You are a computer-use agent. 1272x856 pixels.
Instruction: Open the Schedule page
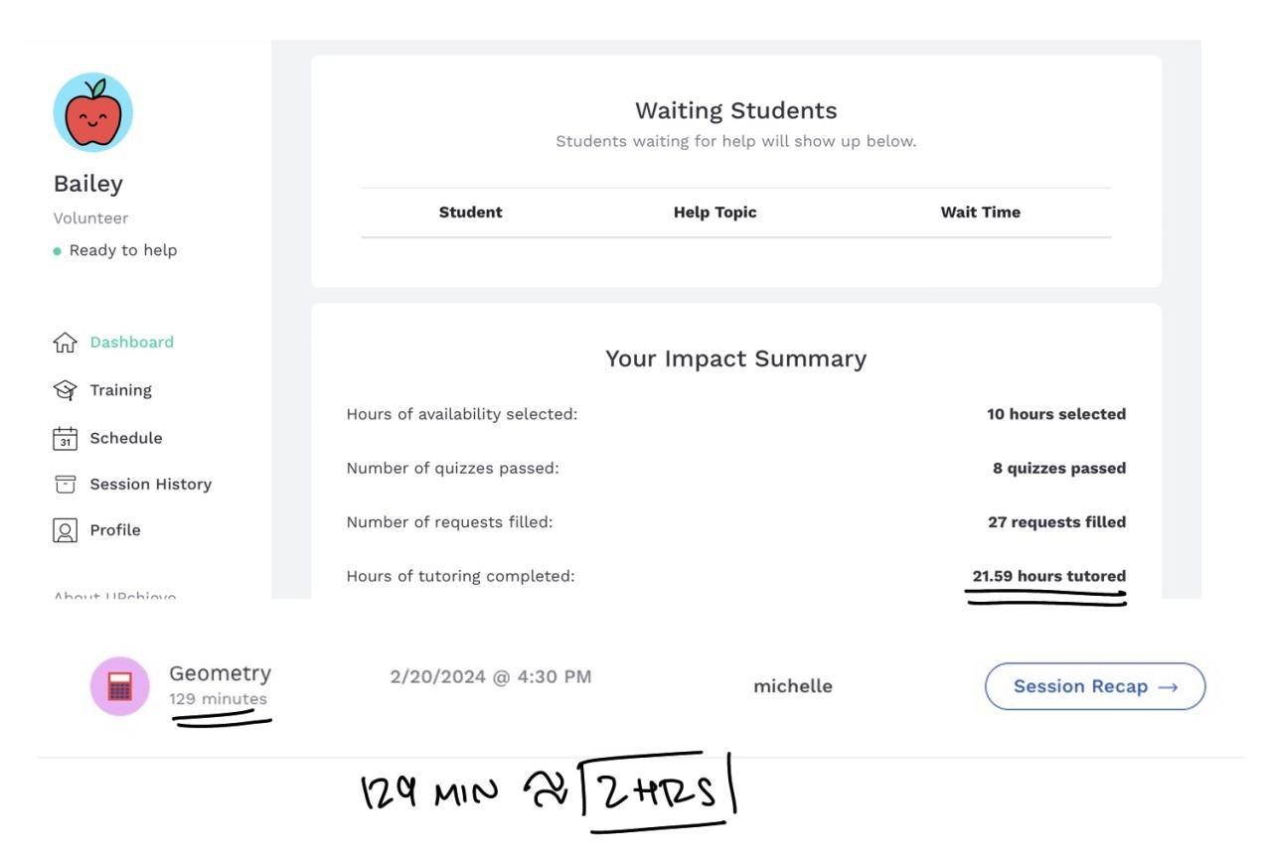(x=125, y=438)
